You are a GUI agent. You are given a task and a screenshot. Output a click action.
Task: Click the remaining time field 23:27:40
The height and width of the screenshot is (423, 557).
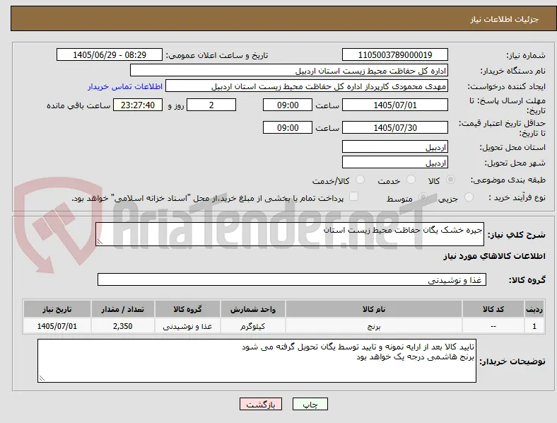[x=138, y=105]
